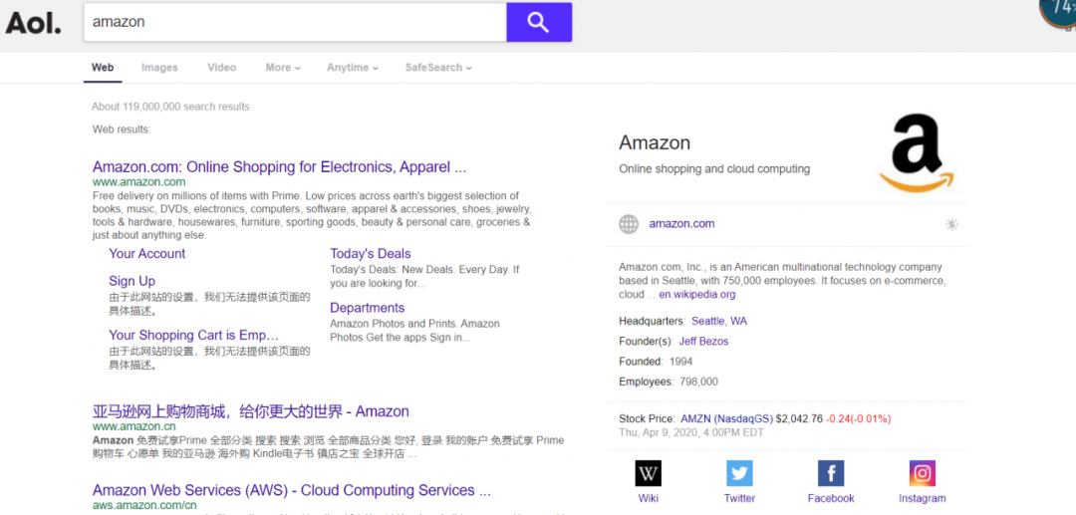Open Amazon's Facebook icon
This screenshot has height=515, width=1076.
point(831,473)
